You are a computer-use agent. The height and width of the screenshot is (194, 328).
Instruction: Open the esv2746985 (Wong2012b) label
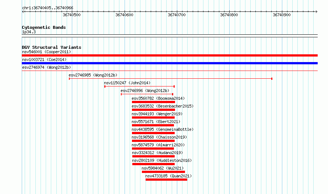pos(93,75)
